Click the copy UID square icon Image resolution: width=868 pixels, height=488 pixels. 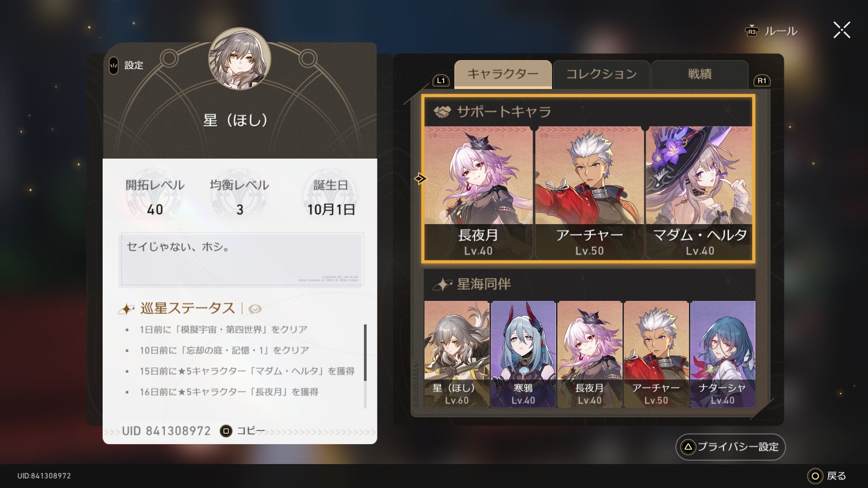(x=226, y=431)
